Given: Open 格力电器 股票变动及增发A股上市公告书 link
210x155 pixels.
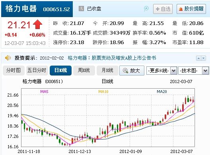Looking at the screenshot, I should (112, 58).
